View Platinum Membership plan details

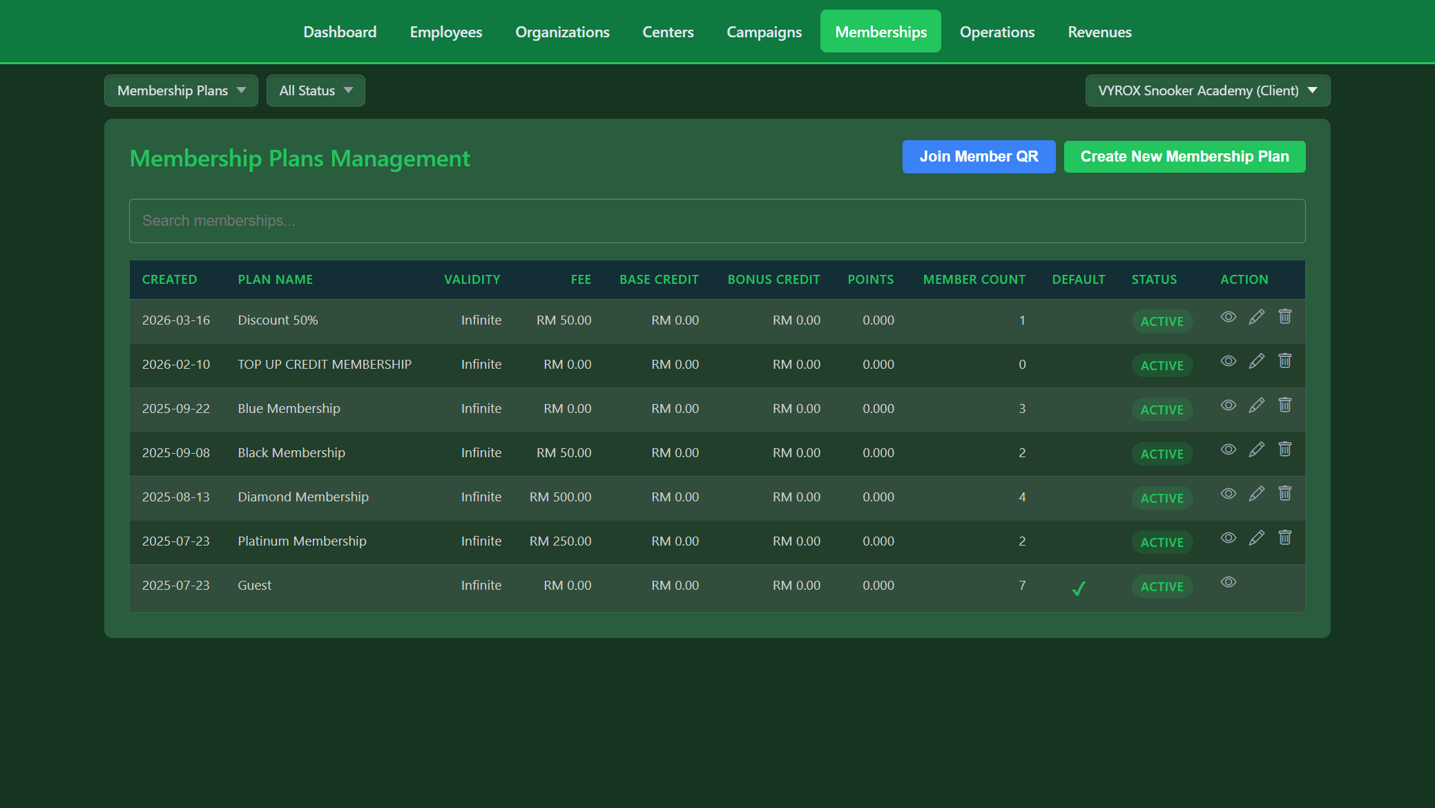click(1228, 538)
